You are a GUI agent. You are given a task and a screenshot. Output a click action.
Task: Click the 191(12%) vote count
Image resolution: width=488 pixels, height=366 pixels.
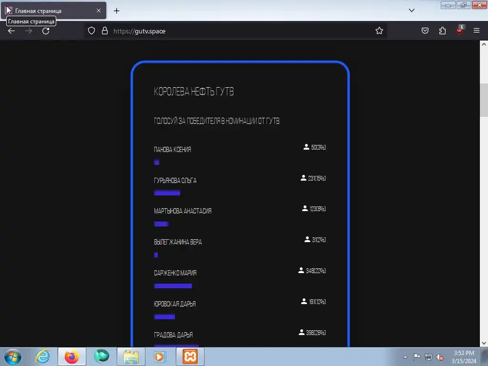coord(317,302)
